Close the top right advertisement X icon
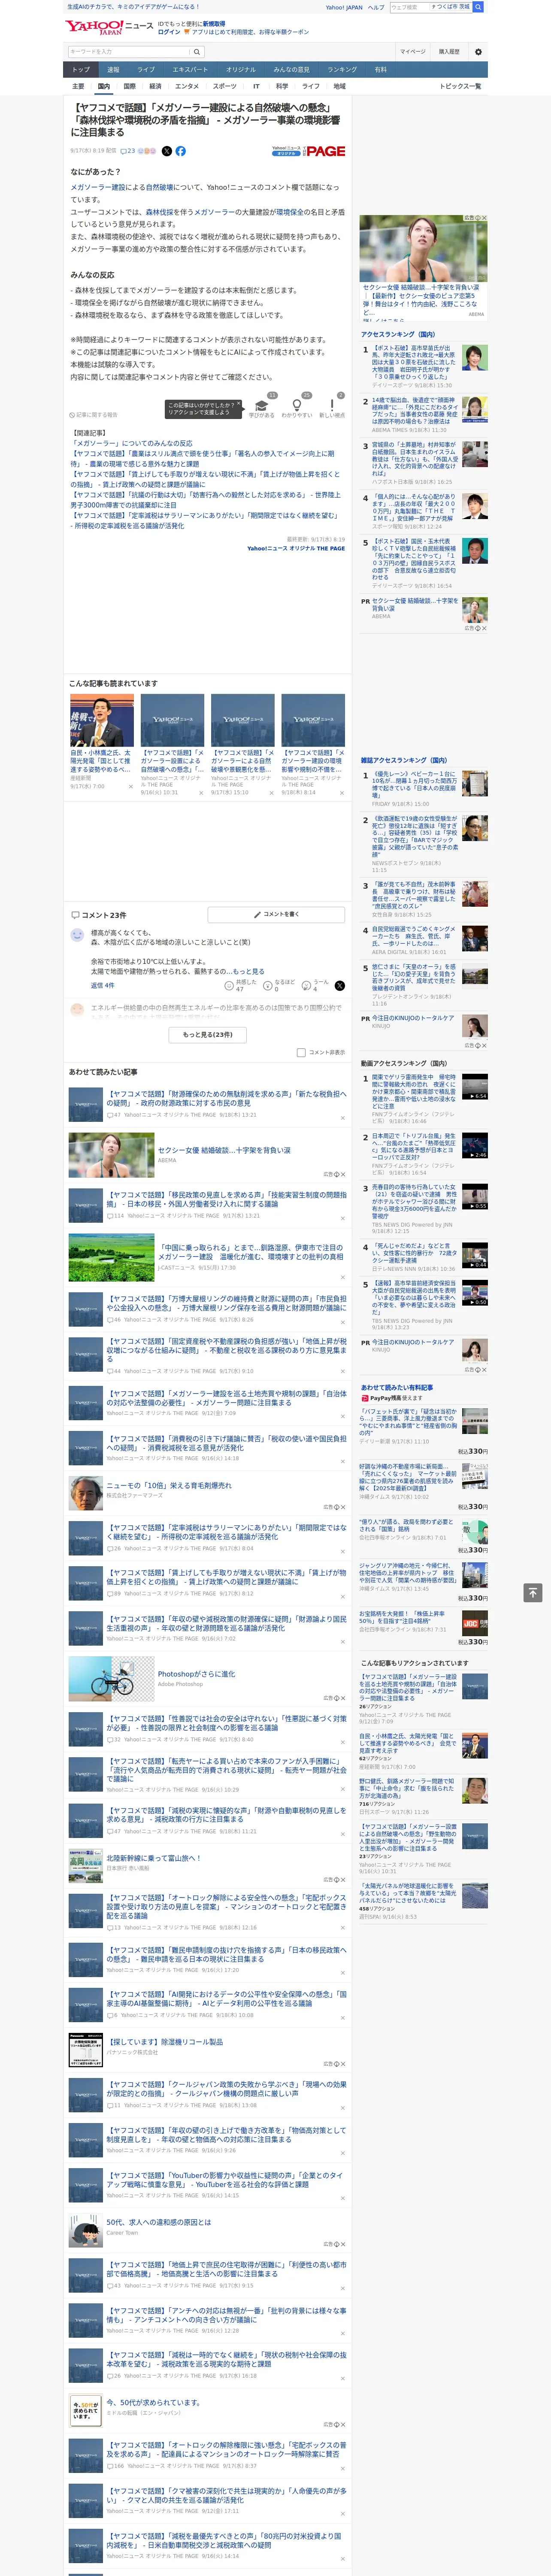Viewport: 551px width, 2576px height. tap(484, 218)
